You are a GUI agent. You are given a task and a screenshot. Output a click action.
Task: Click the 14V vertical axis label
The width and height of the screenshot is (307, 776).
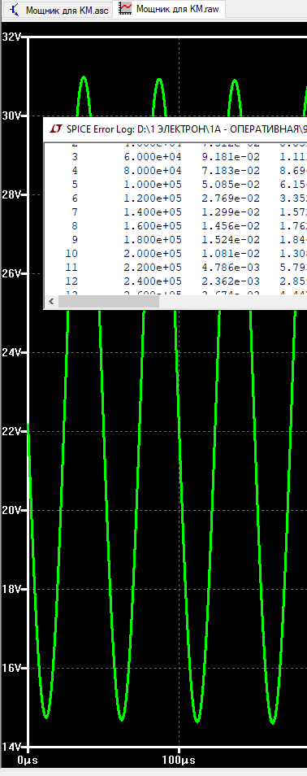point(12,746)
